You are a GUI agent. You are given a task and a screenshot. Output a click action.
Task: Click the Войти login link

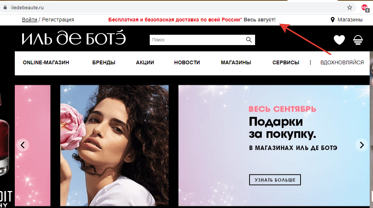[30, 20]
